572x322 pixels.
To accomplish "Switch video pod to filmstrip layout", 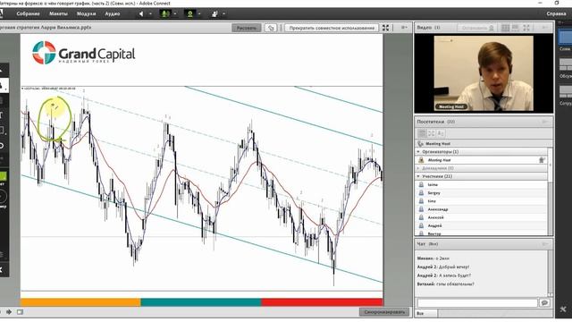I will [x=516, y=28].
